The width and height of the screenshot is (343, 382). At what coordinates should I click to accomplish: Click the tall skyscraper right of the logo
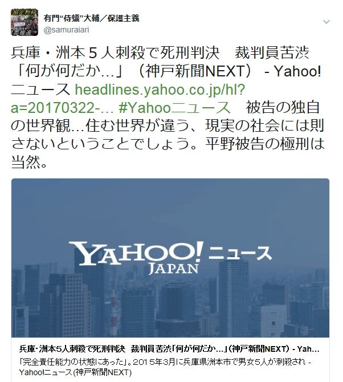click(x=234, y=298)
